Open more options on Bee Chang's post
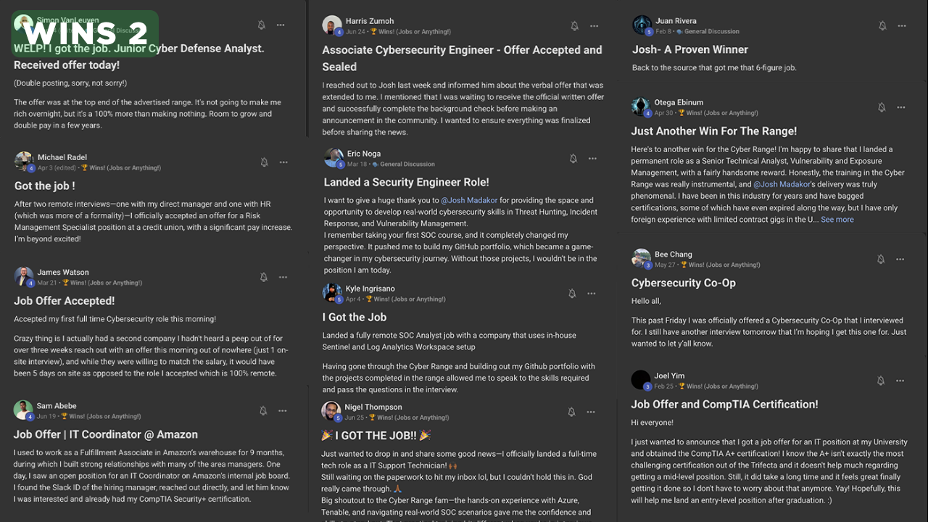The width and height of the screenshot is (928, 522). [900, 259]
